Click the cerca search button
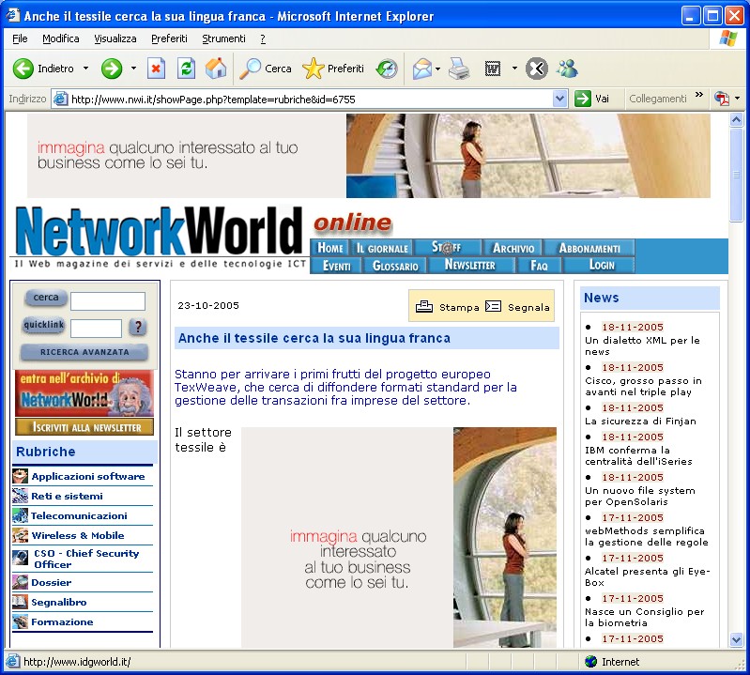The width and height of the screenshot is (750, 675). pos(46,298)
